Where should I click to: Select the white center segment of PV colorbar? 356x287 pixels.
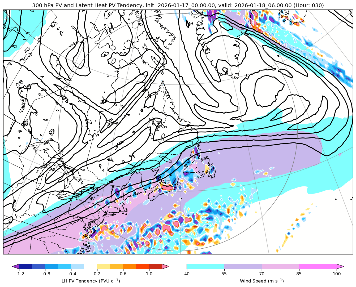click(x=91, y=266)
